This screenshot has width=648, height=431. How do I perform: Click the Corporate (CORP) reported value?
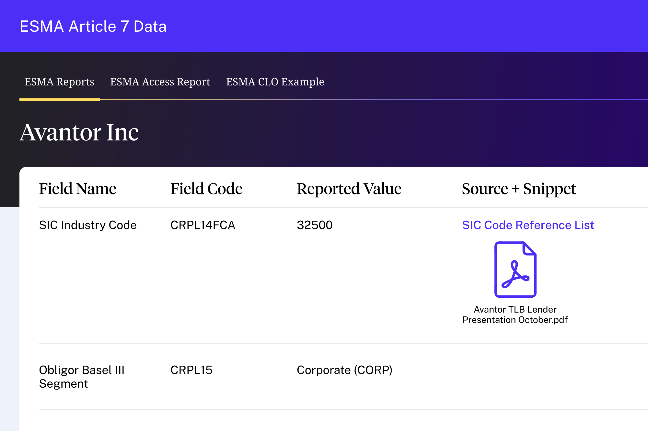tap(344, 370)
